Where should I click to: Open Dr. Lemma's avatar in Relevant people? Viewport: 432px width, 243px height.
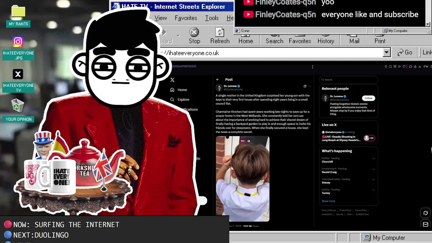tap(325, 98)
